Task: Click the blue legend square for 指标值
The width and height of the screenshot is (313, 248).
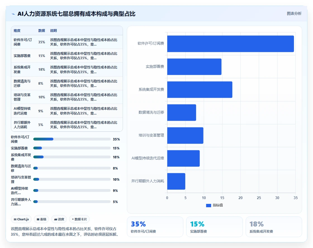Action: click(208, 205)
